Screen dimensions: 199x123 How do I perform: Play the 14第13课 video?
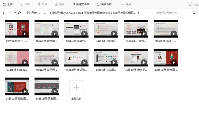[55, 91]
